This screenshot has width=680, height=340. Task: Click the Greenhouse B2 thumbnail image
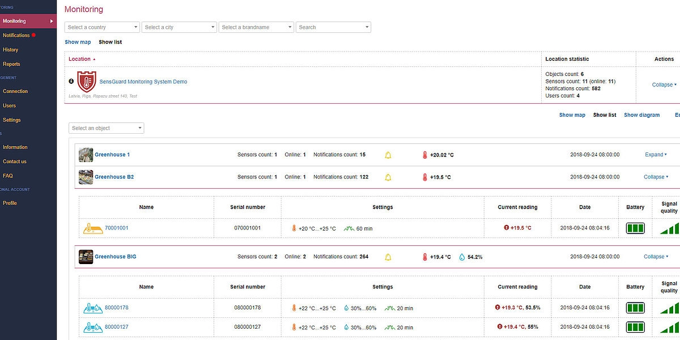pos(86,177)
